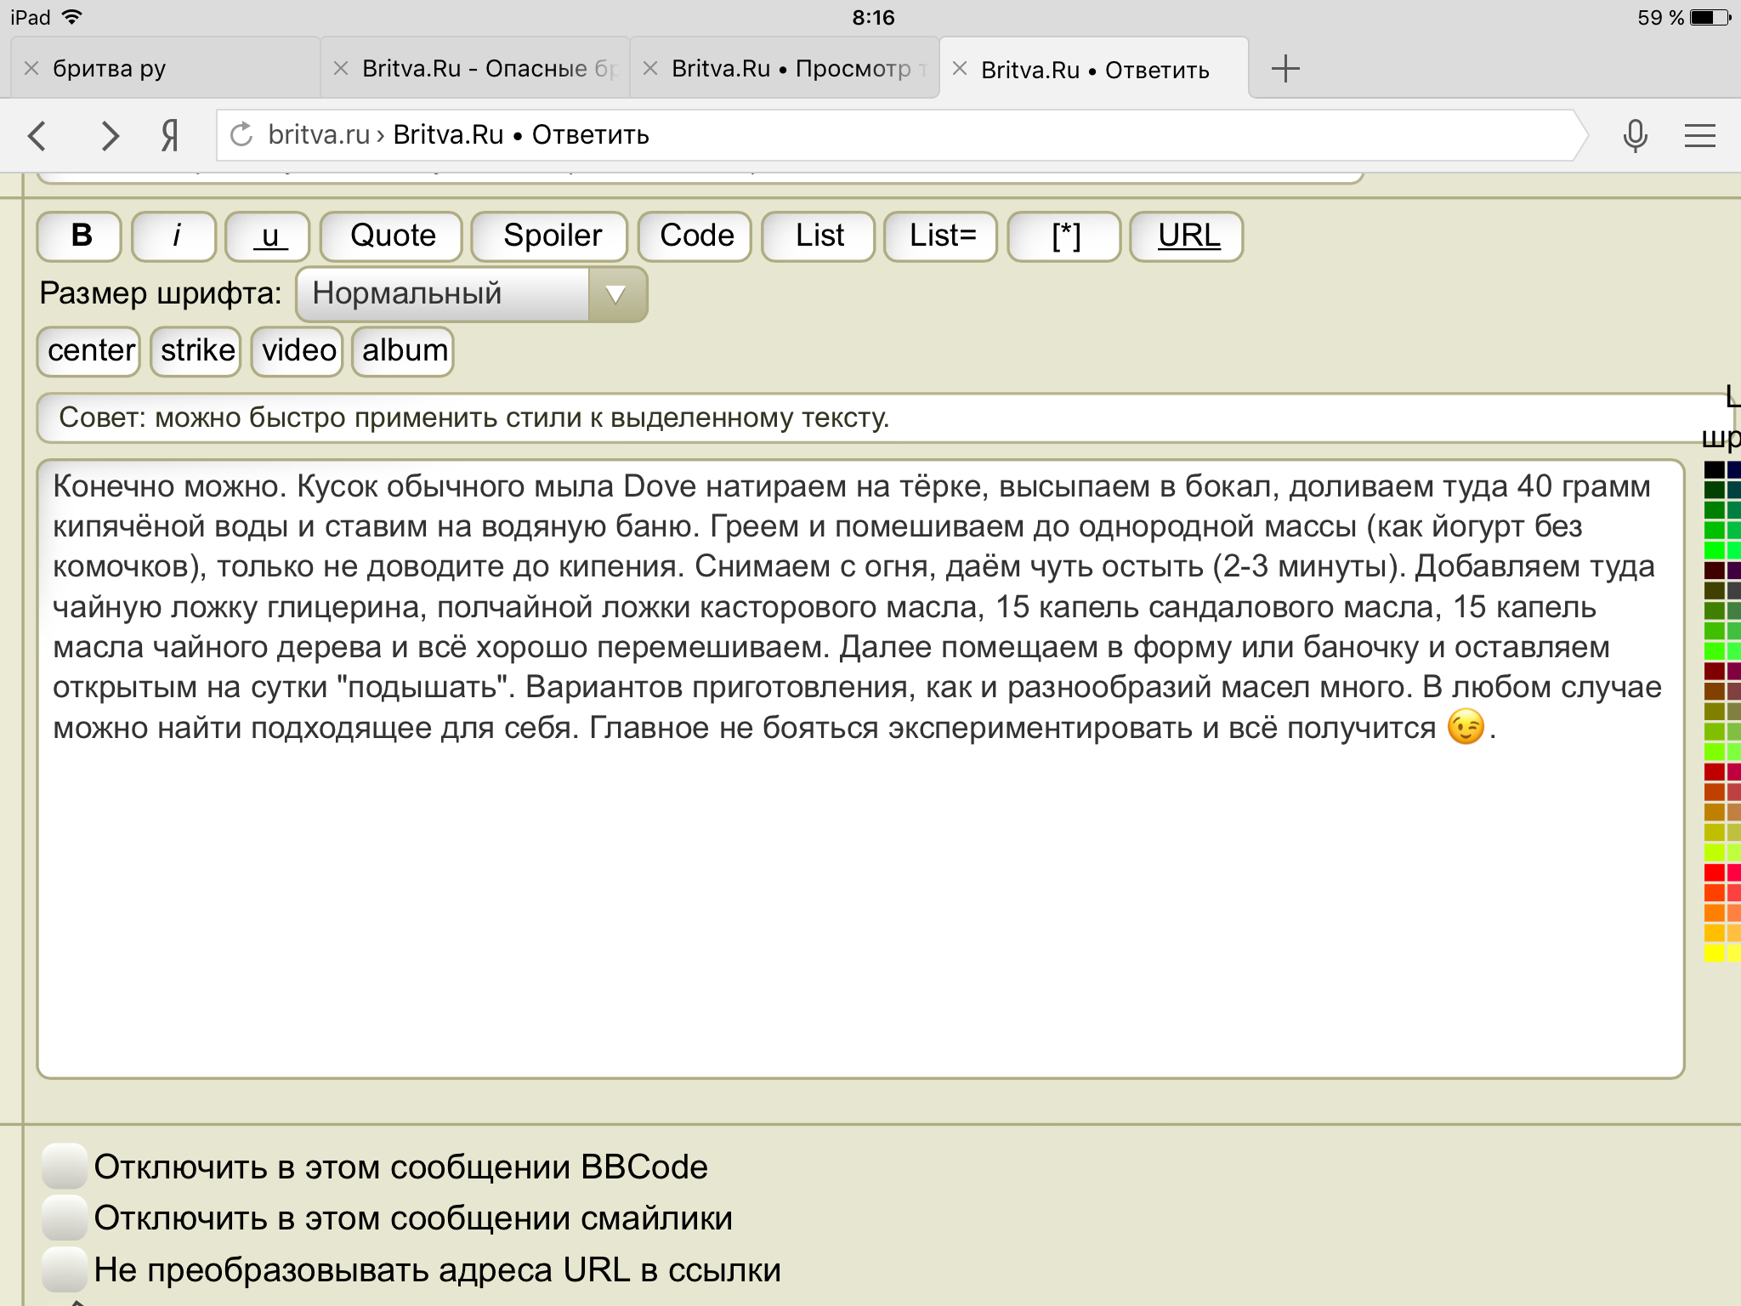
Task: Insert a Quote tag
Action: (392, 236)
